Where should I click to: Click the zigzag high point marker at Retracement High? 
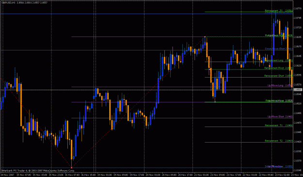coord(205,37)
